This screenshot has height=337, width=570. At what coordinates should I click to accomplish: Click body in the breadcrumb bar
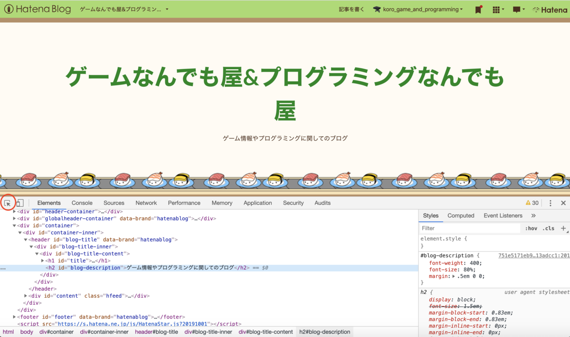27,332
